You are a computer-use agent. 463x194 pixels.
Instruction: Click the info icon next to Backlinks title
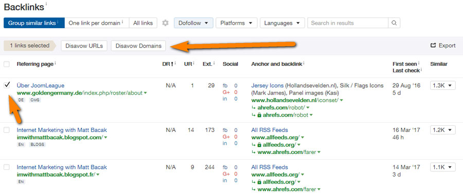tap(46, 4)
